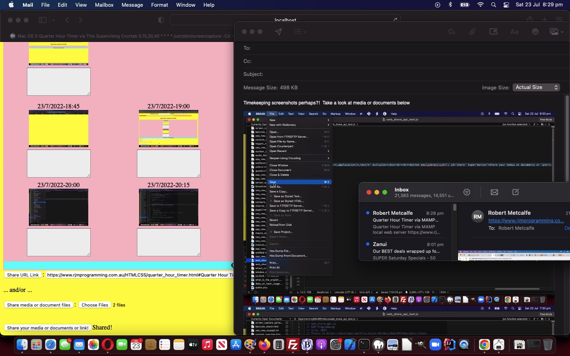
Task: Show Safari tab overview
Action: pyautogui.click(x=559, y=19)
